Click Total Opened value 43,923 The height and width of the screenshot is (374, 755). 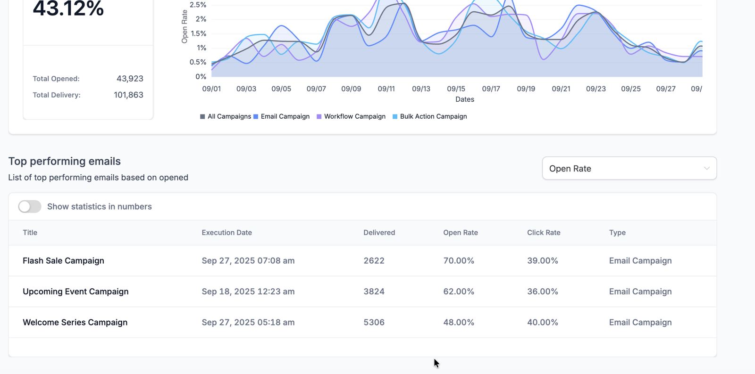[x=130, y=79]
